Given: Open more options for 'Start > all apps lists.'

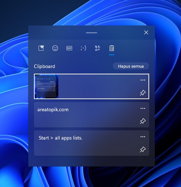Looking at the screenshot, I should click(143, 137).
